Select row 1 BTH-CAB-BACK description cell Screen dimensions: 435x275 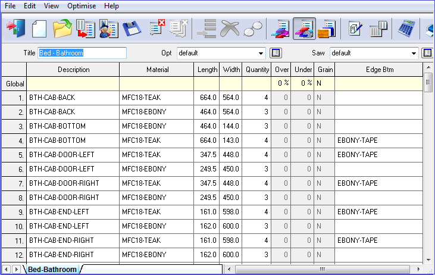pyautogui.click(x=73, y=98)
